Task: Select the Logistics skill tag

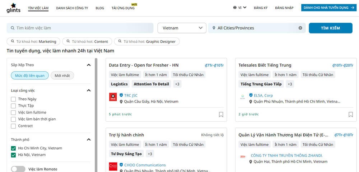Action: pyautogui.click(x=119, y=84)
